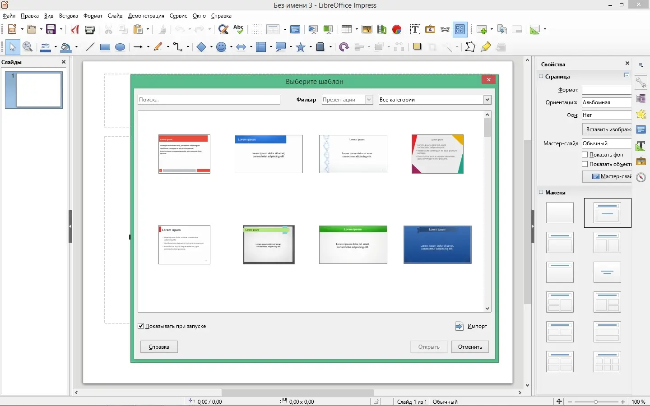Viewport: 650px width, 406px height.
Task: Collapse the Макеты section
Action: tap(541, 193)
